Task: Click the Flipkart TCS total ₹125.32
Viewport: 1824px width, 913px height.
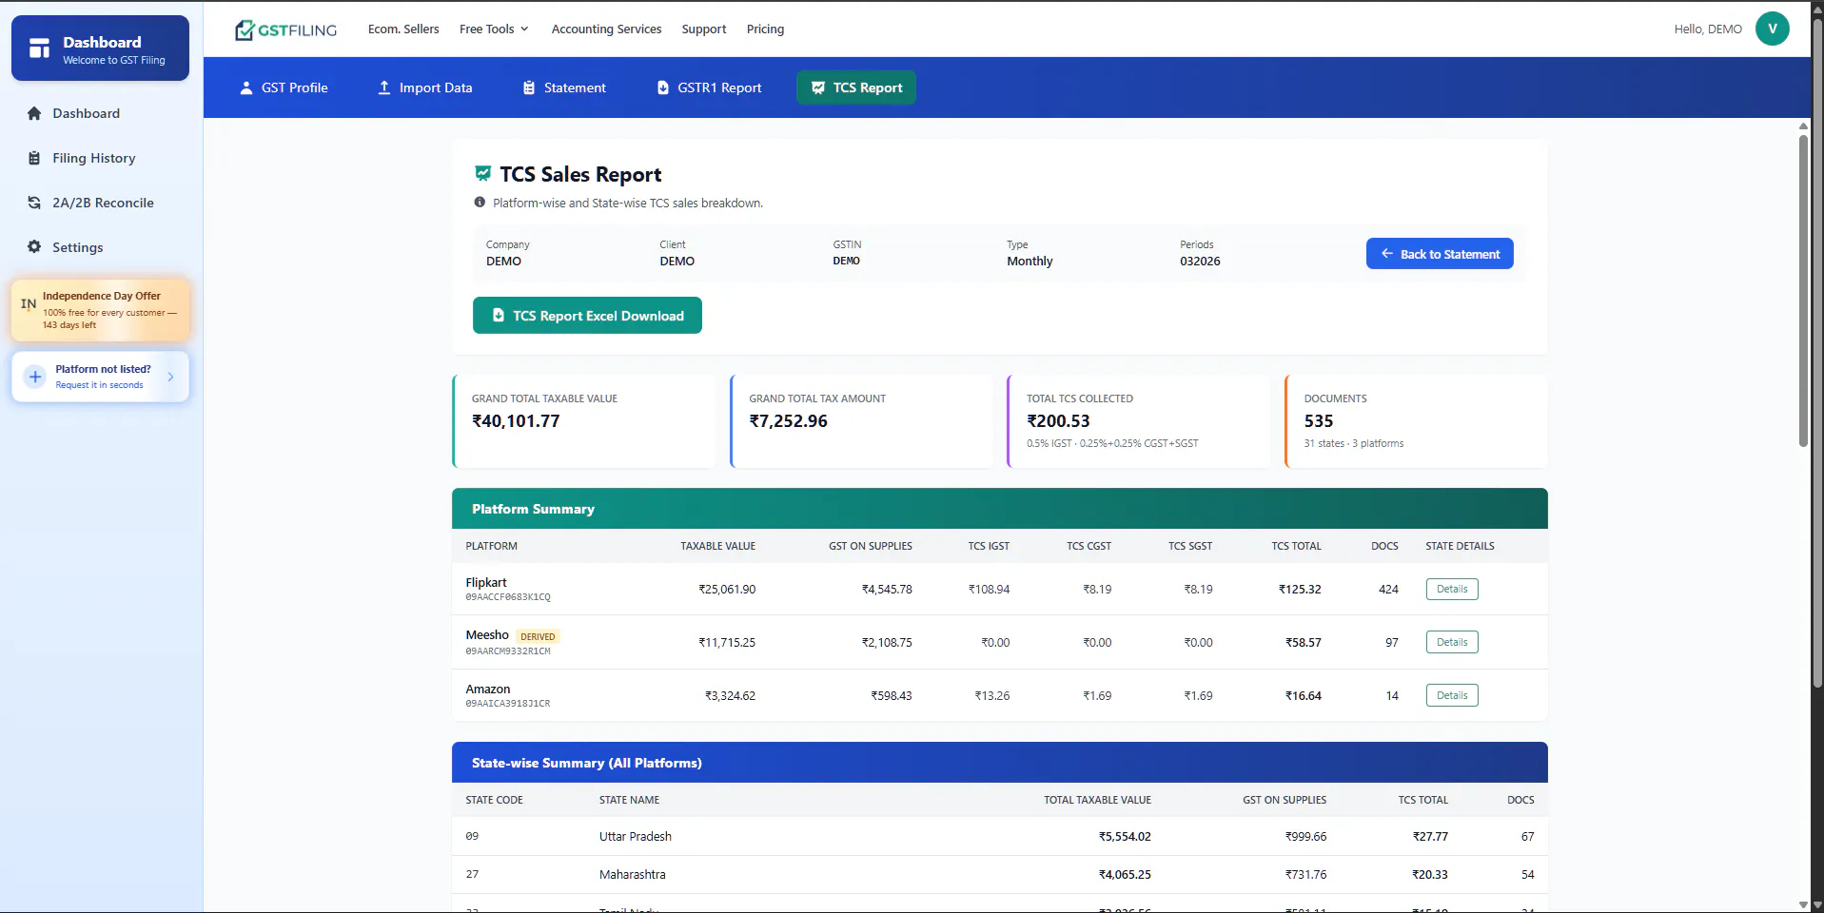Action: (x=1300, y=590)
